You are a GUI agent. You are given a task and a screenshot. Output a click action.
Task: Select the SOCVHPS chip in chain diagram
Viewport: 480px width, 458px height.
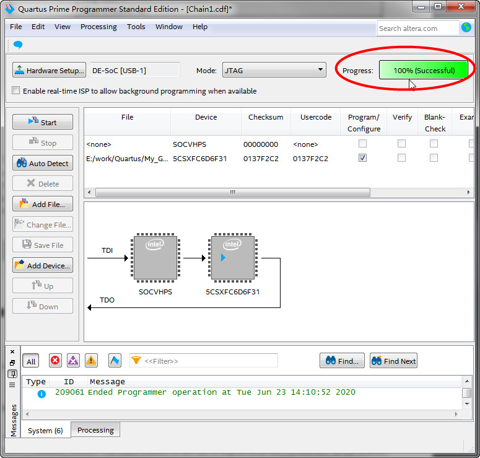tap(155, 258)
